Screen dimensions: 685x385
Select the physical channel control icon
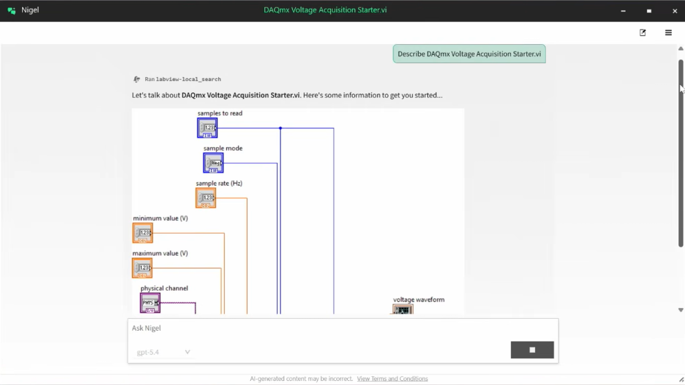tap(150, 303)
